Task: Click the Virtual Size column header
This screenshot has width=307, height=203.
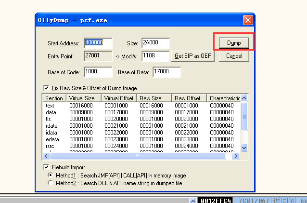Action: (85, 98)
